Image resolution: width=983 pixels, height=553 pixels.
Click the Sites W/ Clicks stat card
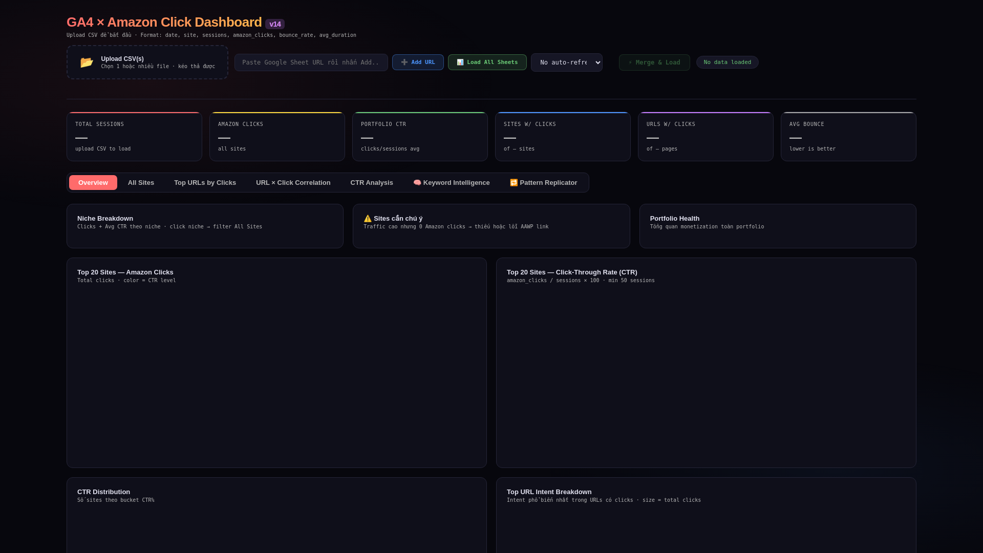(563, 137)
